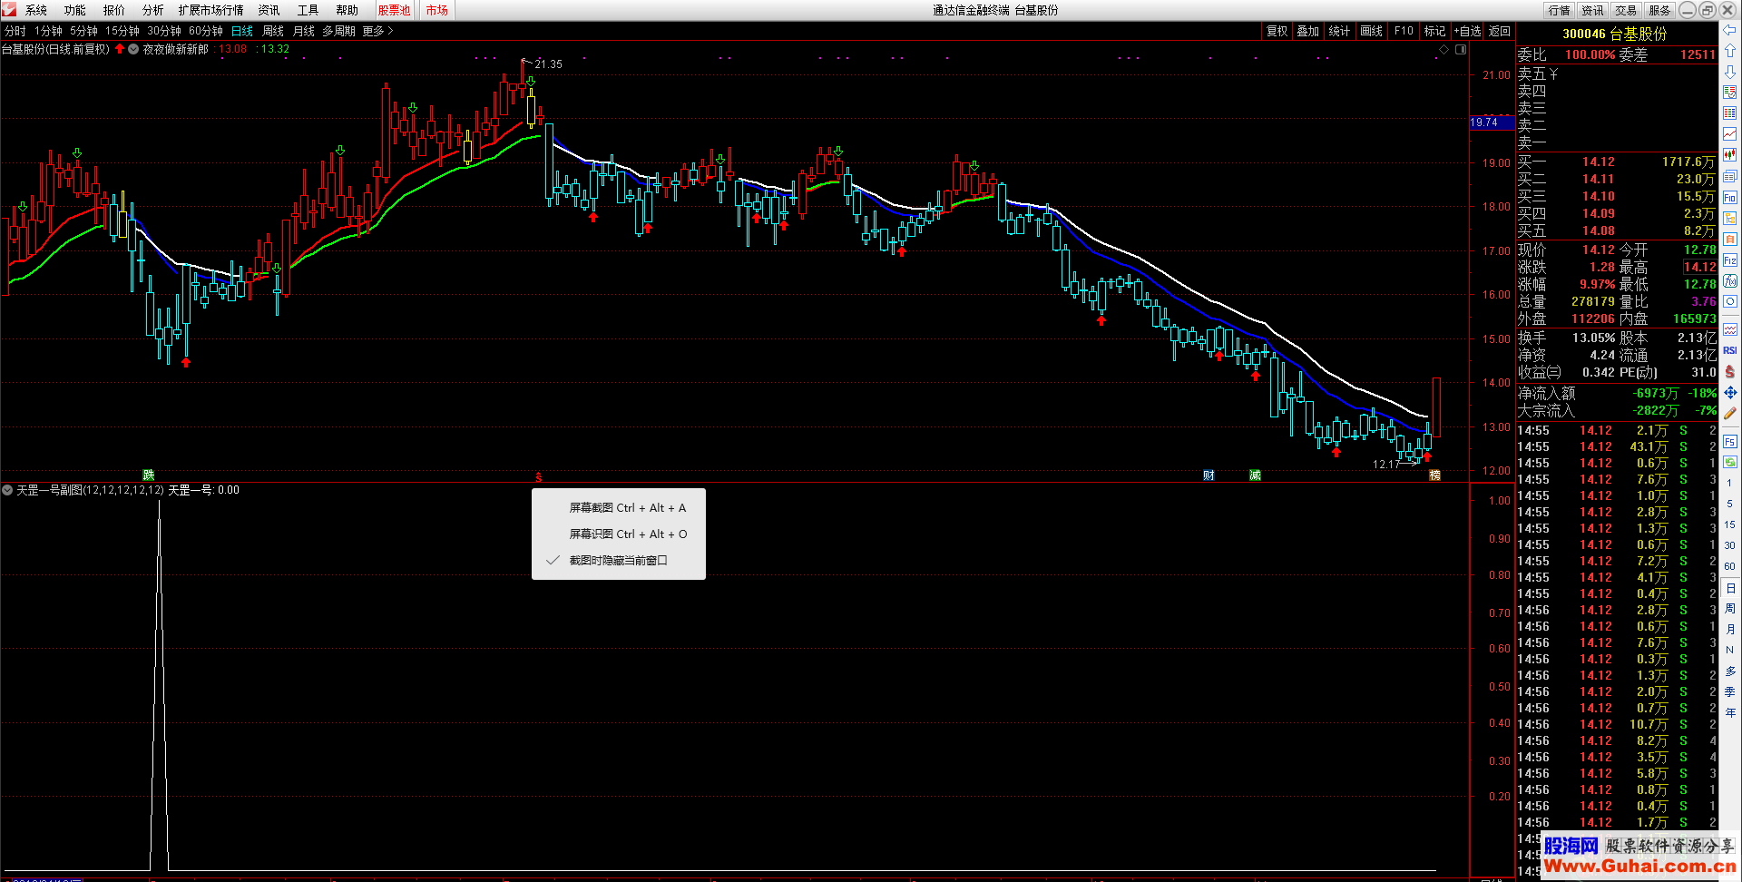Click the 19.74 price axis marker
This screenshot has width=1742, height=882.
pos(1492,122)
